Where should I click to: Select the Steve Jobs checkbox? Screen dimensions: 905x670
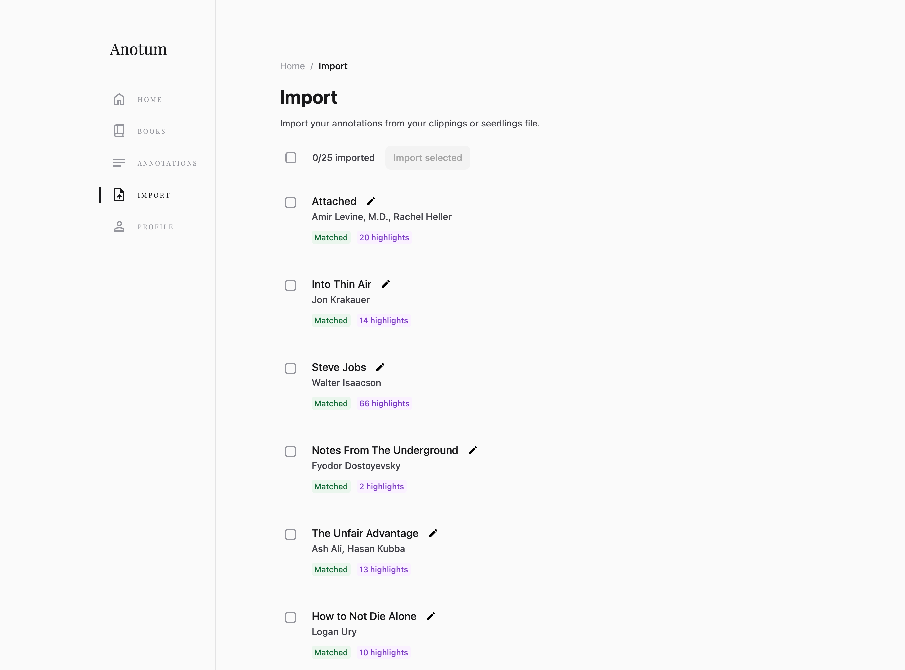[x=290, y=368]
